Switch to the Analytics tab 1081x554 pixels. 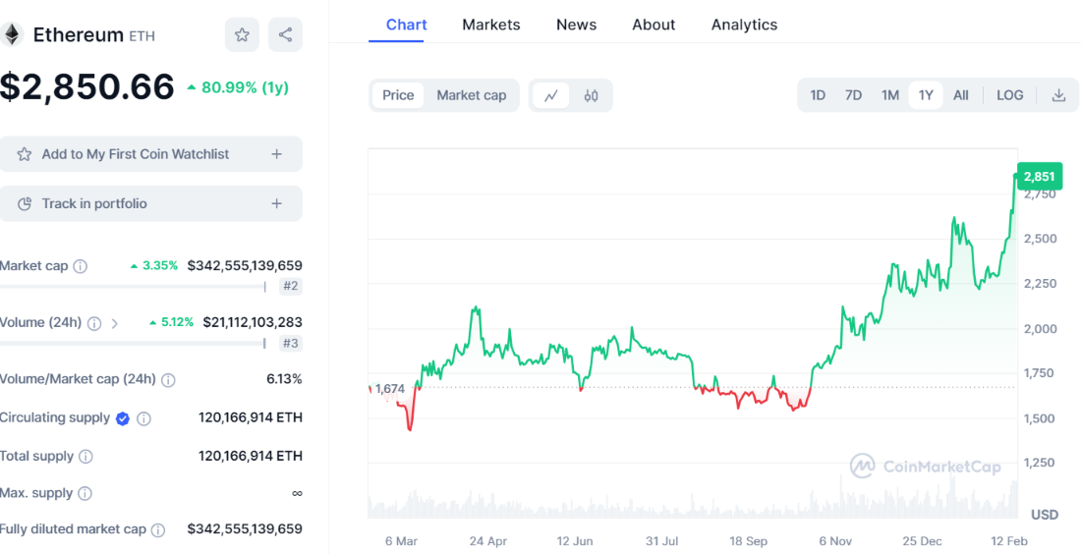744,25
